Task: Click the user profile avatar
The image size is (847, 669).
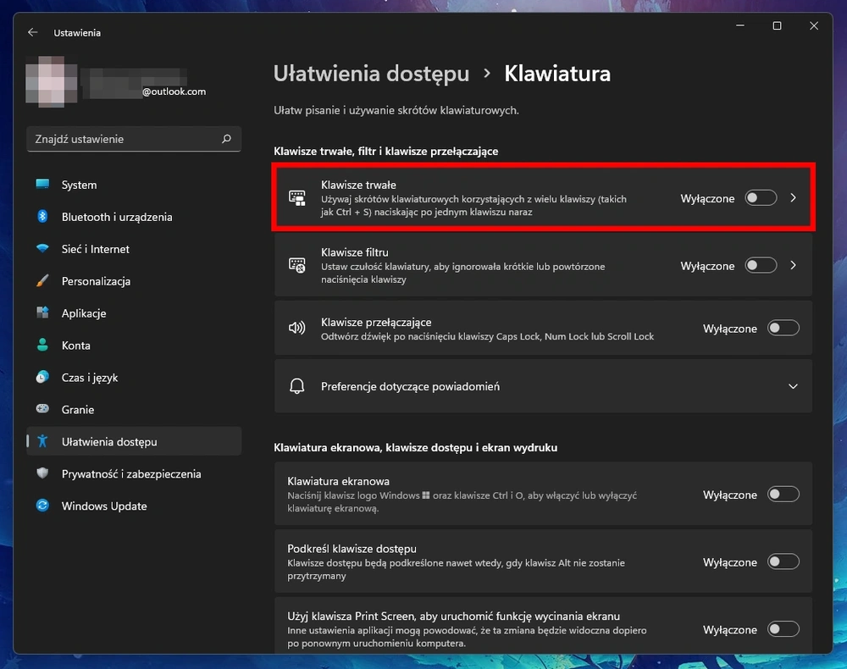Action: [x=52, y=81]
